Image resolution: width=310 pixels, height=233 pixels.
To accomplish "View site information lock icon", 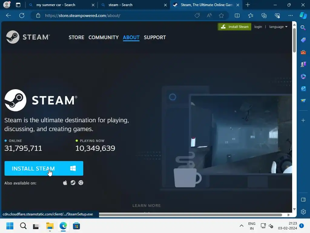I will tap(38, 15).
